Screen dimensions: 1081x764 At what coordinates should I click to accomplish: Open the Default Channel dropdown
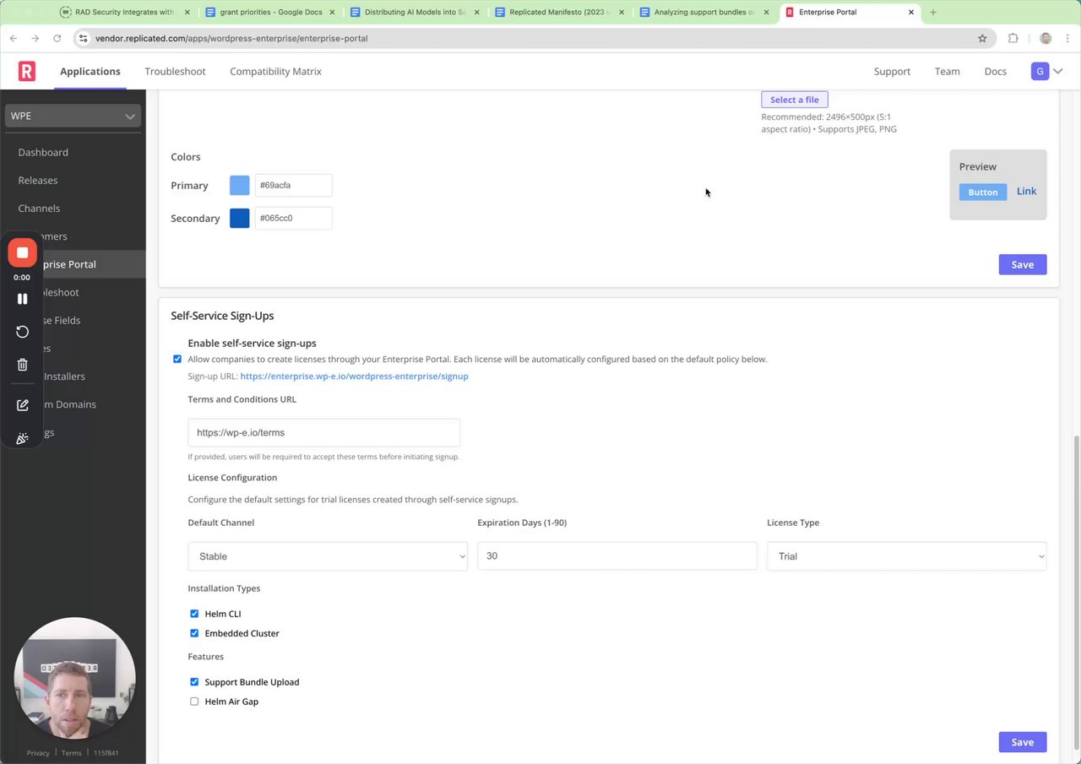tap(328, 556)
